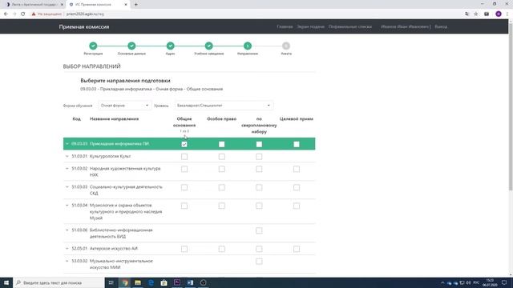Screen dimensions: 513x288
Task: Go to the 'Основные данные' step circle
Action: pyautogui.click(x=131, y=46)
